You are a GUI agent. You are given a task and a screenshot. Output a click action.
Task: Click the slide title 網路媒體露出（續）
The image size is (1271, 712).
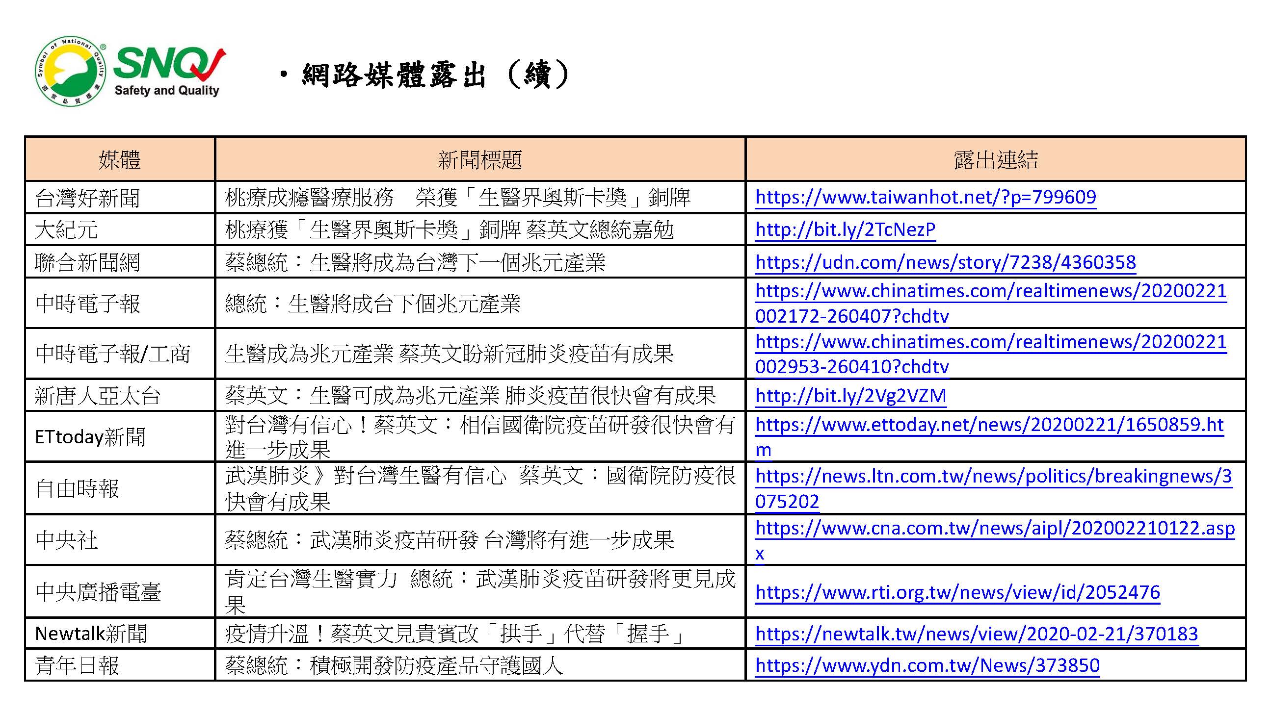[x=436, y=75]
